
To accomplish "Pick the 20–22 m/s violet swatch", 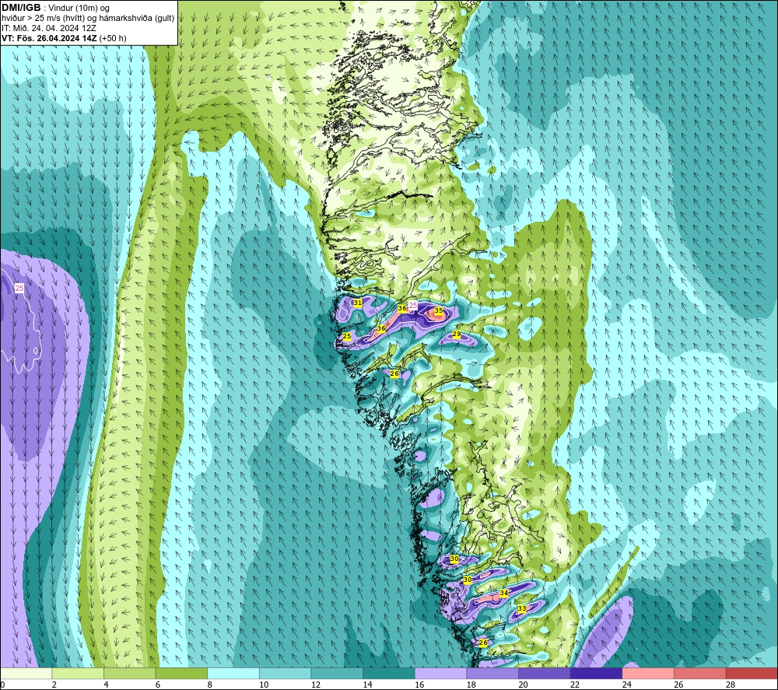I will (545, 673).
